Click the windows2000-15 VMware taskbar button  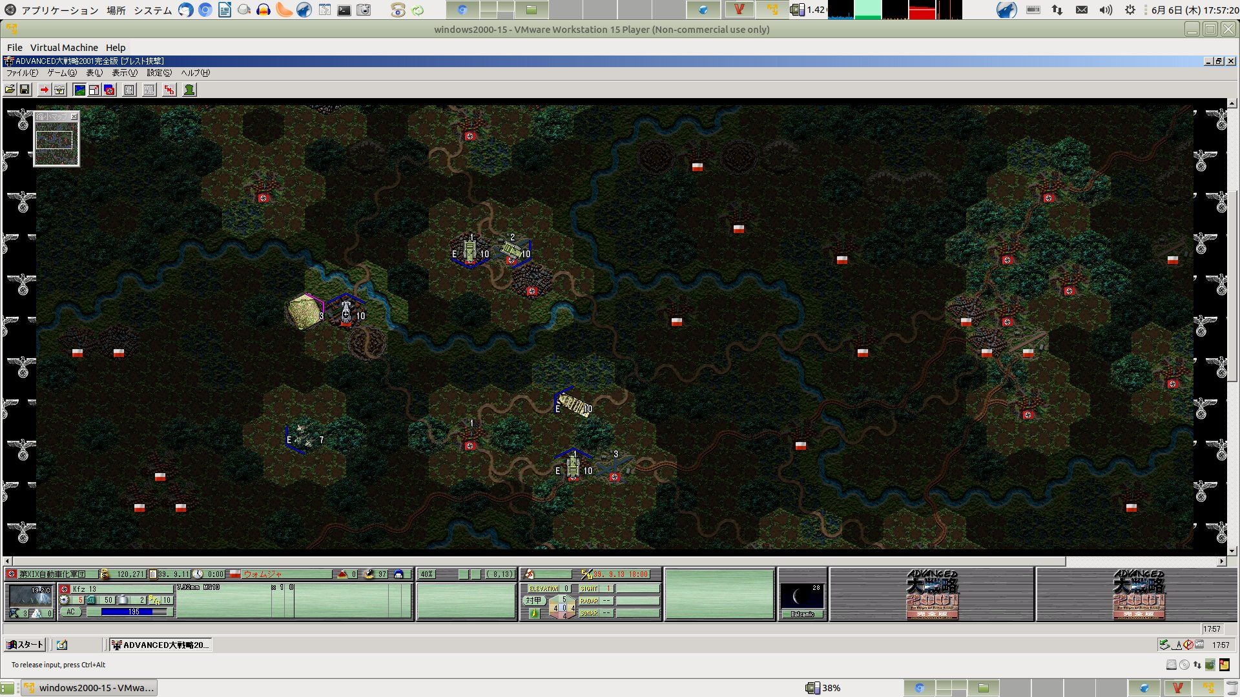90,687
